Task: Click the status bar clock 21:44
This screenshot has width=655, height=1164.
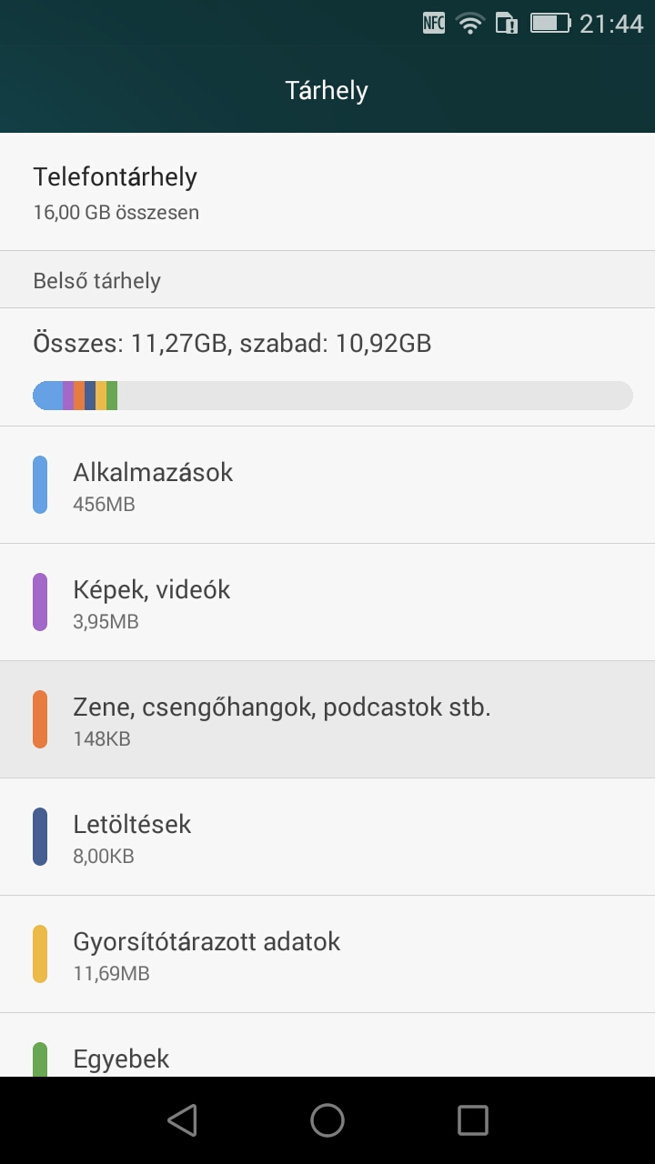Action: click(x=611, y=24)
